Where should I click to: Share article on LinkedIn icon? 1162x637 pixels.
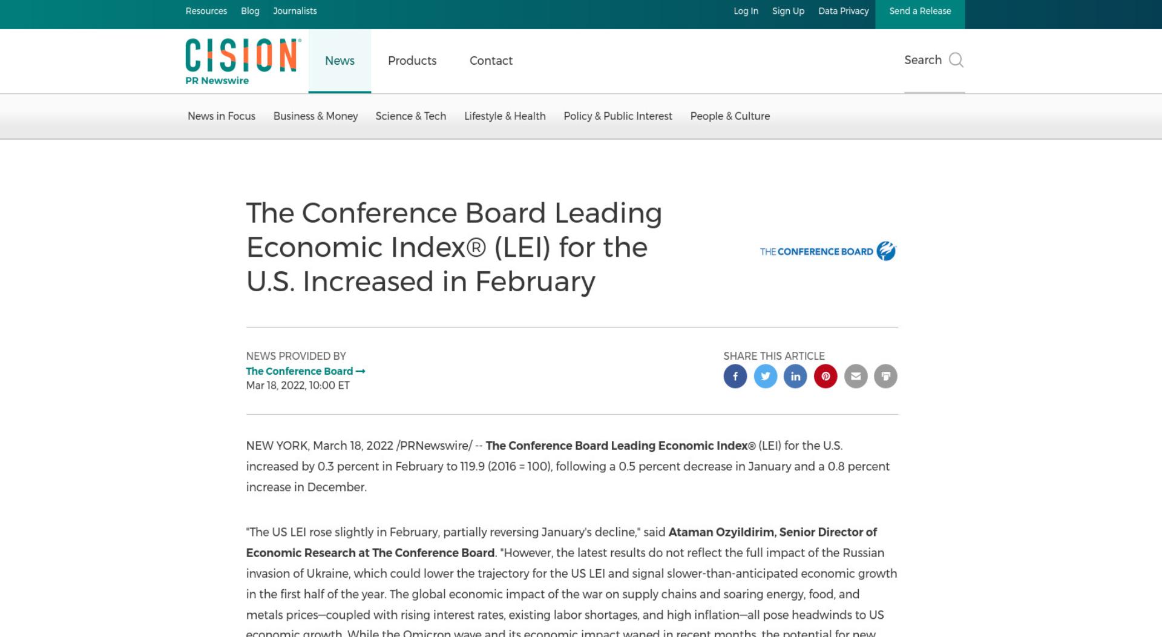click(795, 376)
